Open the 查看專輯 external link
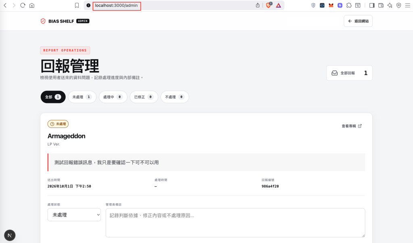Screen dimensions: 413x243 click(x=352, y=126)
